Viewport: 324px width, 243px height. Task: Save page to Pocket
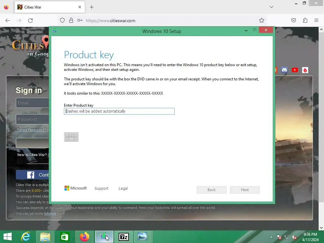294,20
